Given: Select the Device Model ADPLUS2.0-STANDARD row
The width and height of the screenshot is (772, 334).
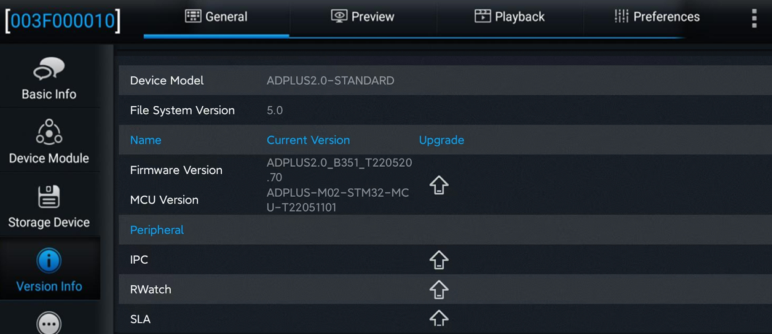Looking at the screenshot, I should coord(445,81).
